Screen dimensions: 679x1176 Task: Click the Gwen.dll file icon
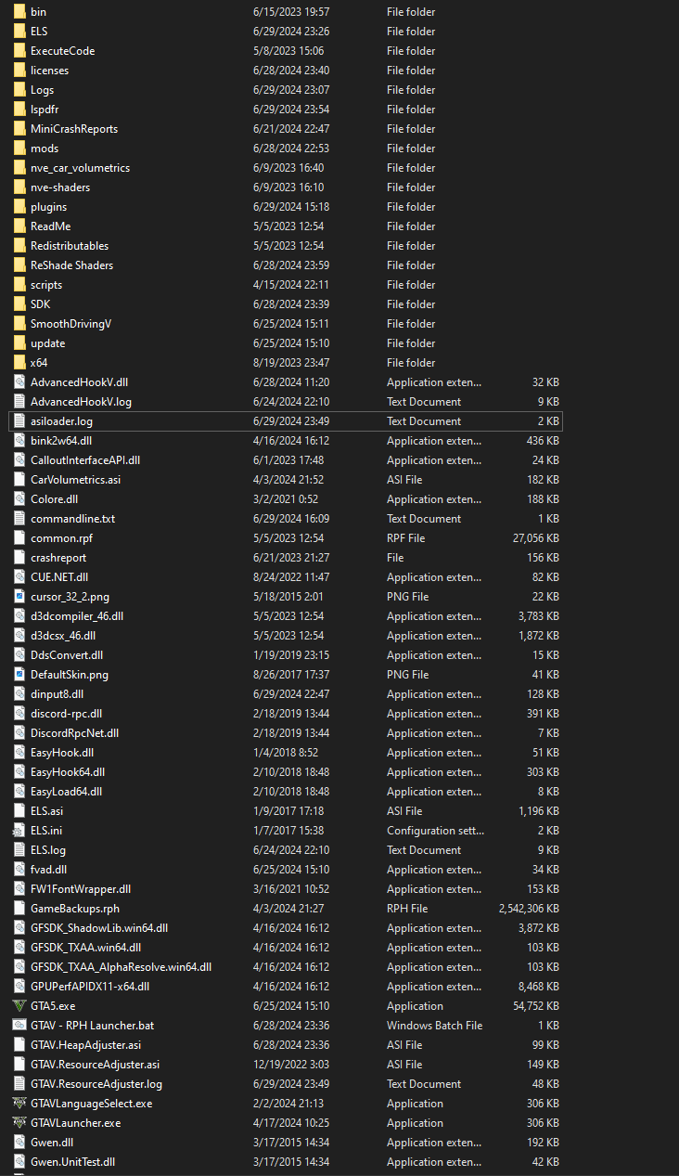click(19, 1143)
